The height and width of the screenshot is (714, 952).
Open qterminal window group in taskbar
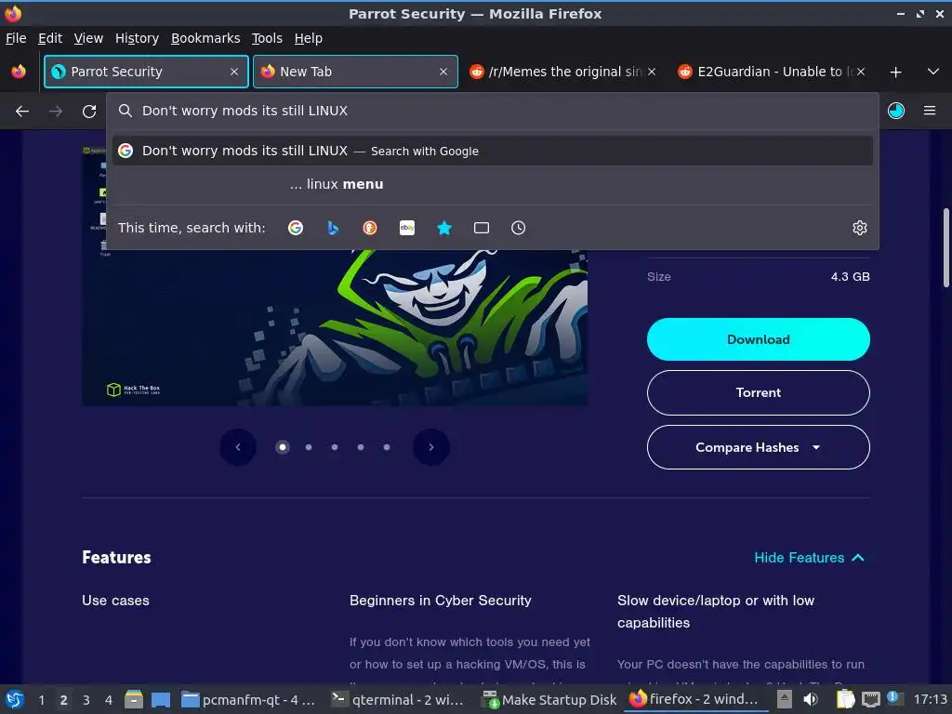398,700
